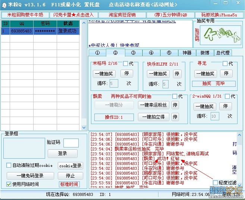
Task: Click the 一键幸运粉丝 button
Action: tap(154, 105)
